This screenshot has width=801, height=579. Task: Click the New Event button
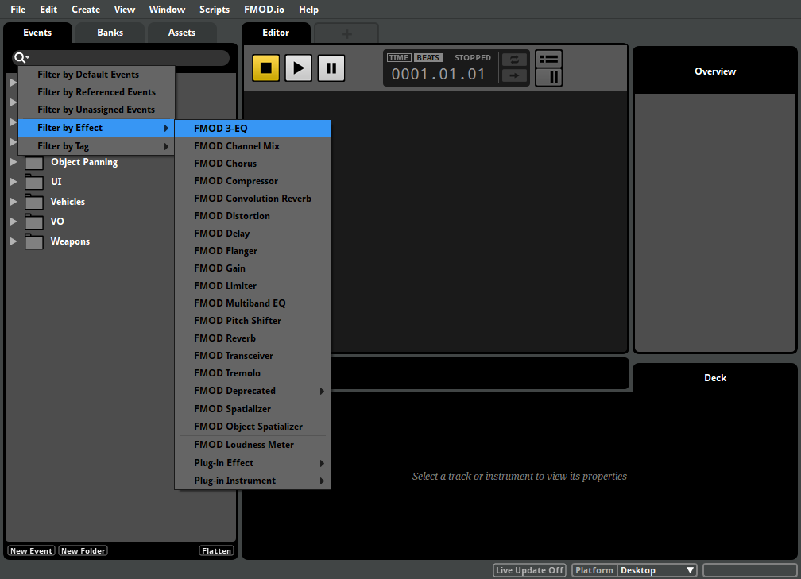tap(31, 551)
